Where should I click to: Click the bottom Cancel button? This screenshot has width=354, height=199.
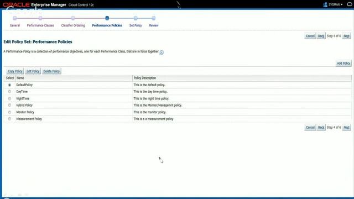click(x=310, y=127)
